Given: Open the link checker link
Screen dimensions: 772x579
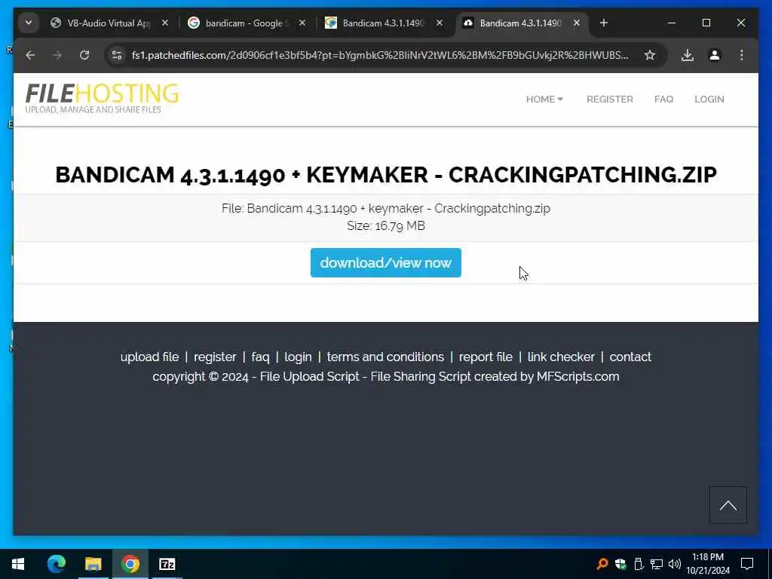Looking at the screenshot, I should (x=561, y=357).
